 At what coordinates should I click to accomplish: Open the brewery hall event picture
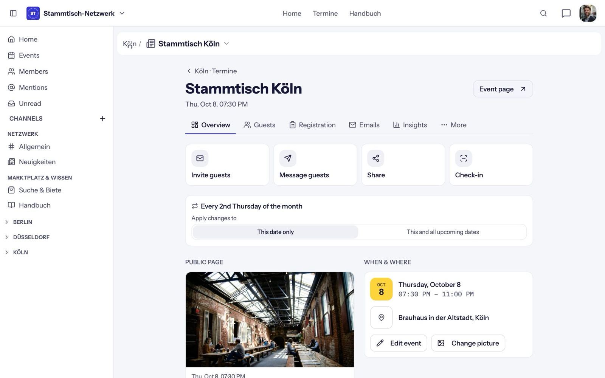tap(270, 320)
